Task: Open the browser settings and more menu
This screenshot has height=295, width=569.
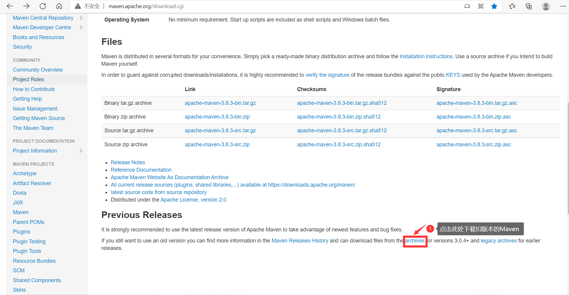Action: tap(563, 6)
